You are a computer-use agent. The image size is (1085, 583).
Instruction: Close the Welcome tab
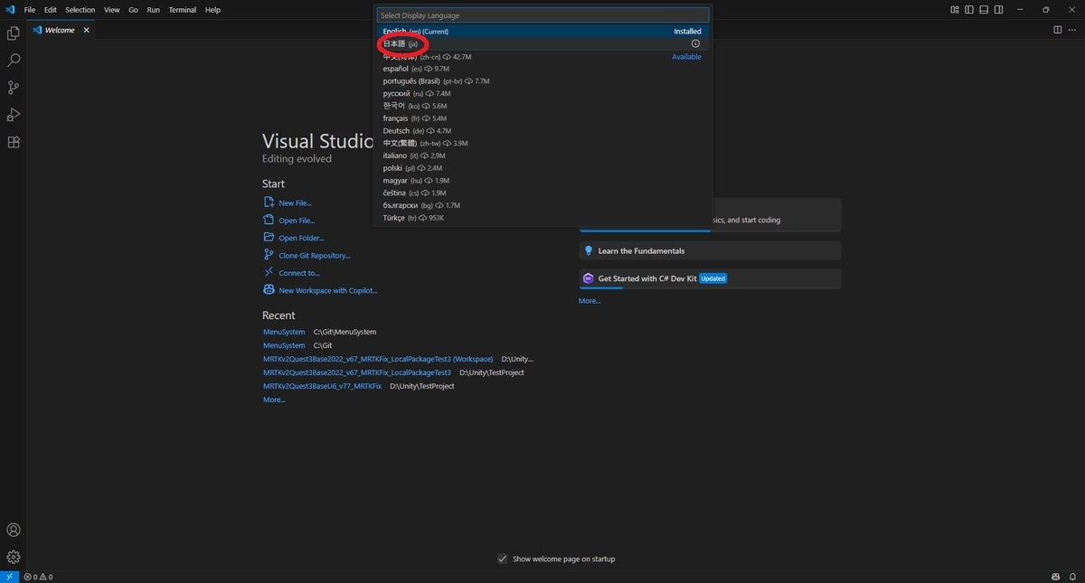coord(87,30)
